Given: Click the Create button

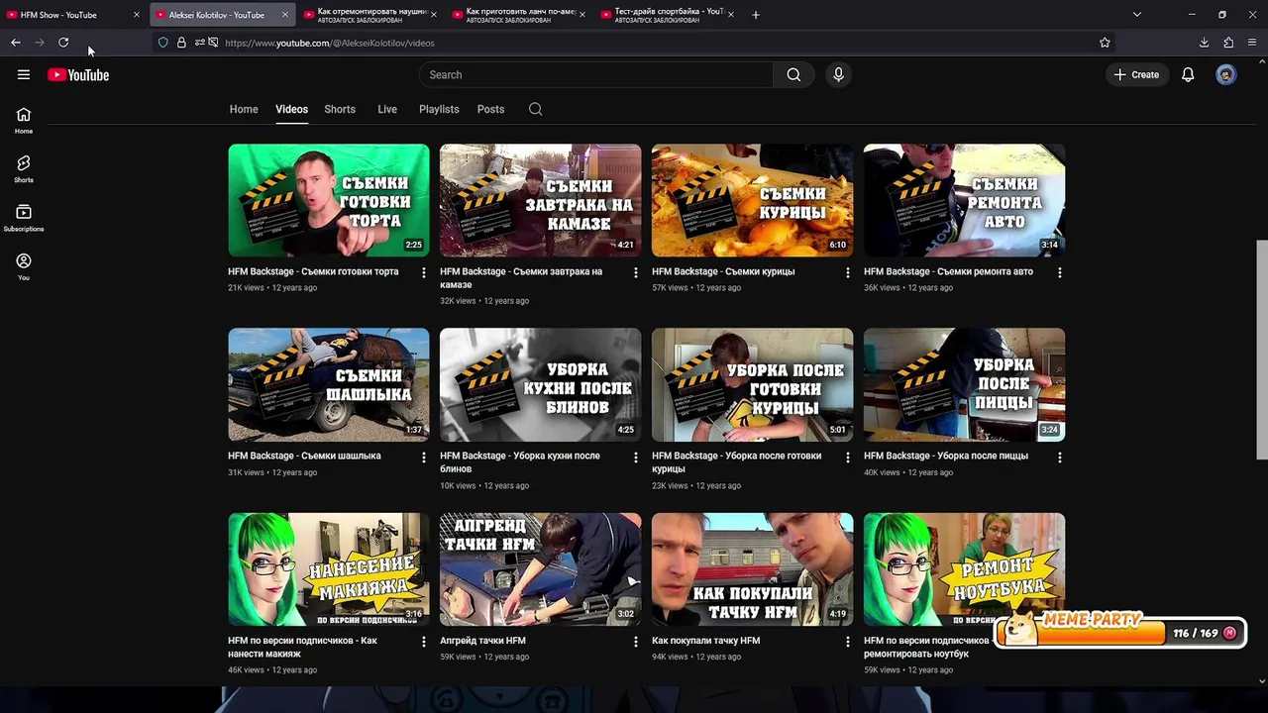Looking at the screenshot, I should point(1136,74).
